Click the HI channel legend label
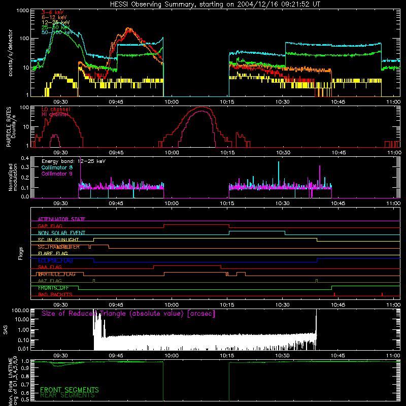The height and width of the screenshot is (406, 406). (55, 114)
